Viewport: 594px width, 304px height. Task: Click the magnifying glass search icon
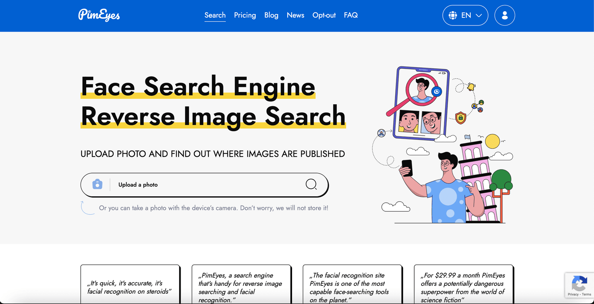tap(311, 184)
